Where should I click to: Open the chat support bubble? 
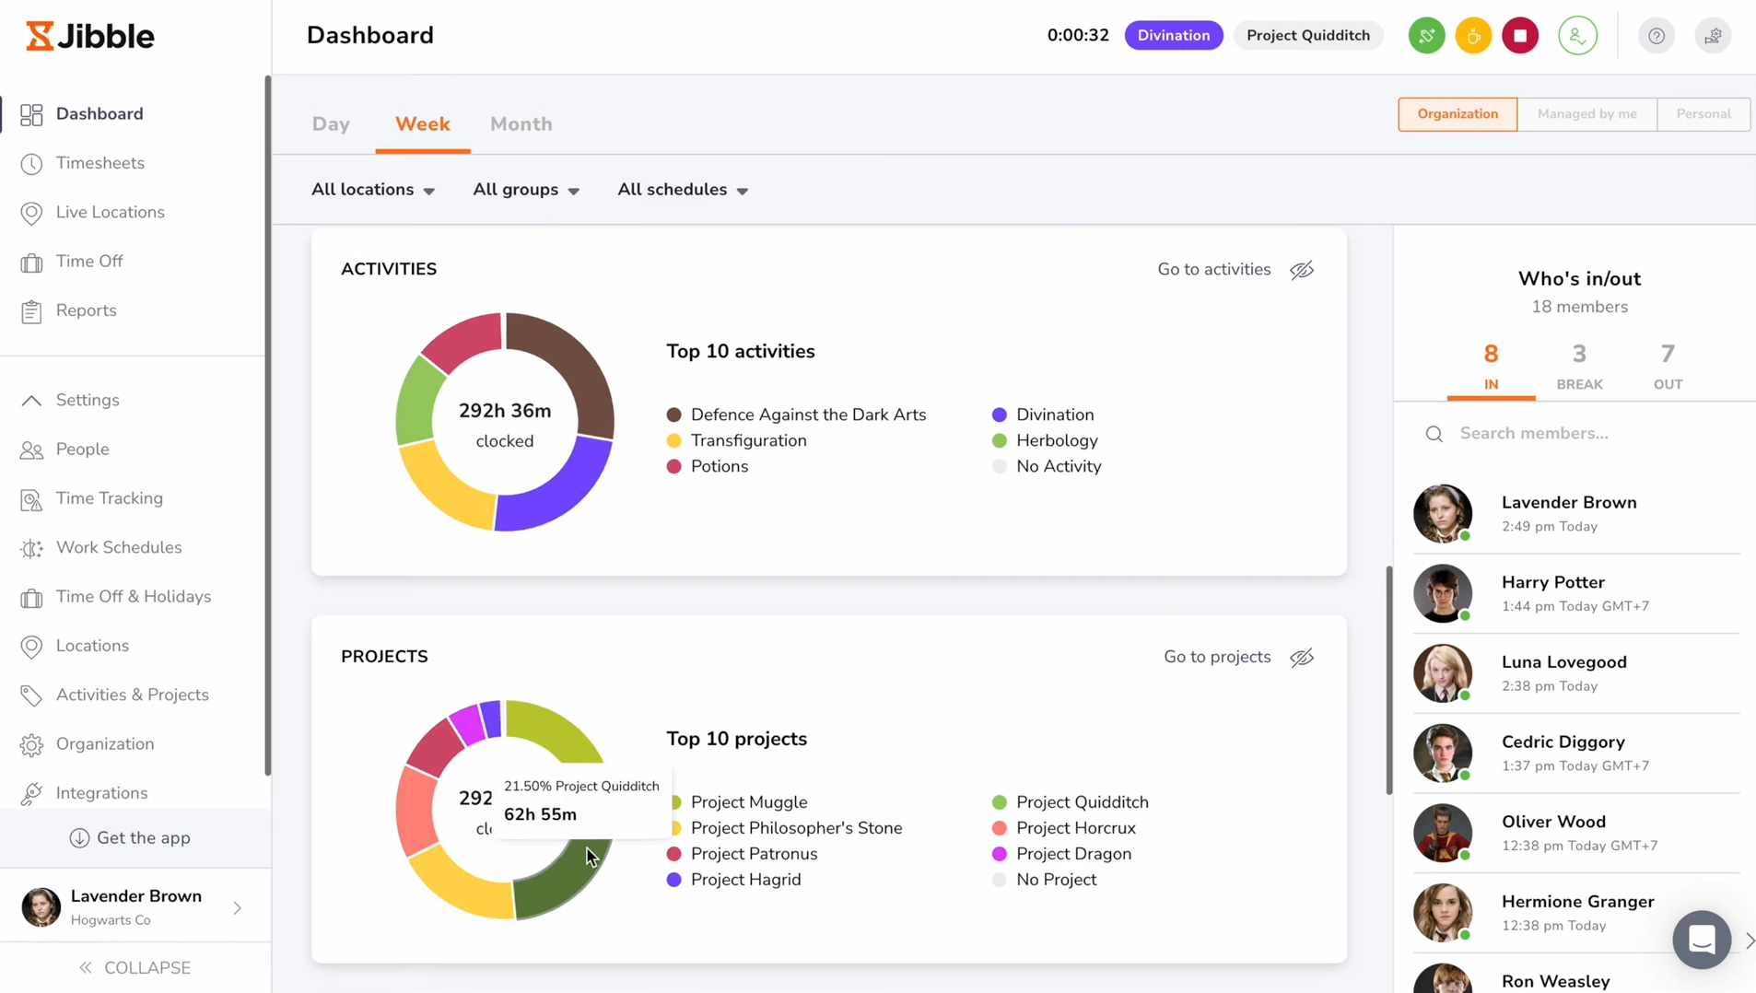[1702, 940]
